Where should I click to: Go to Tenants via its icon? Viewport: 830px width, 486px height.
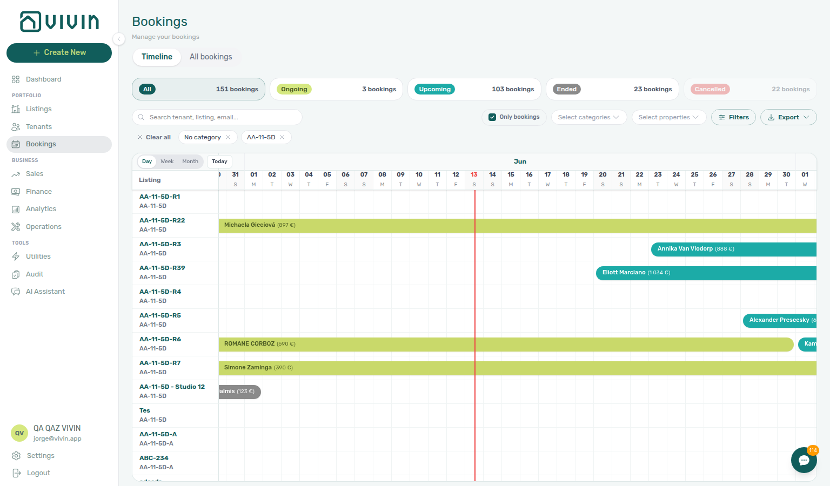[16, 127]
